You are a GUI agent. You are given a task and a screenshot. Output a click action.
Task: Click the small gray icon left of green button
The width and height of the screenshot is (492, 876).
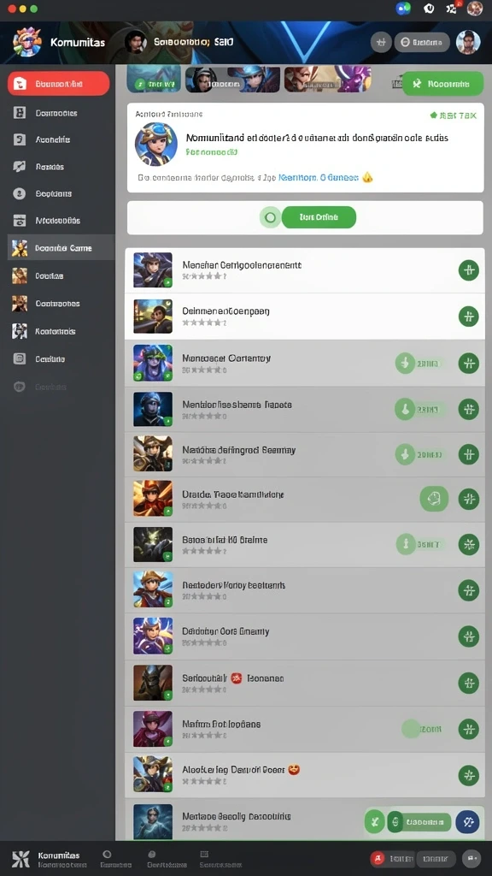(396, 84)
